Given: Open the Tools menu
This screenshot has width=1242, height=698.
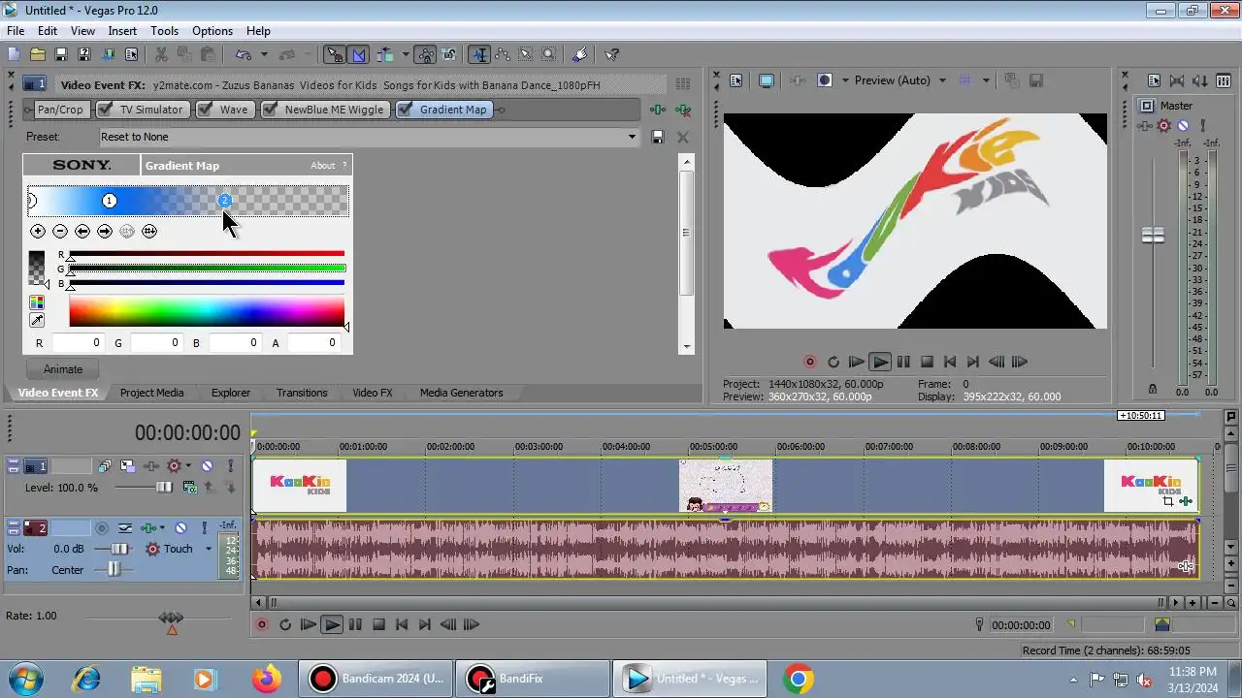Looking at the screenshot, I should (x=164, y=31).
